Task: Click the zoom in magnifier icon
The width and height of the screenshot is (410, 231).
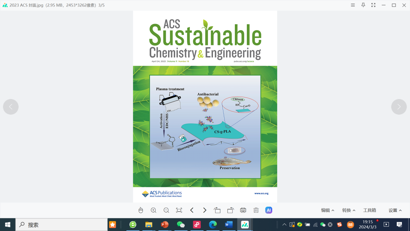Action: [x=153, y=210]
